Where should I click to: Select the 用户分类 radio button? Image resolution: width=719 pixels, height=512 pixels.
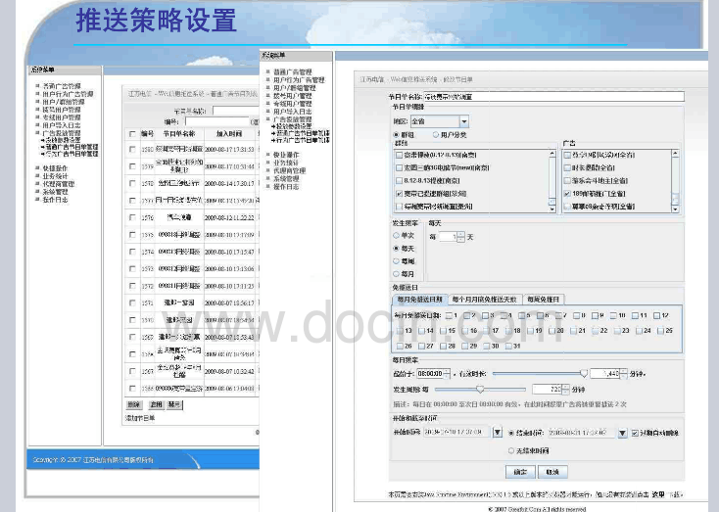tap(435, 135)
